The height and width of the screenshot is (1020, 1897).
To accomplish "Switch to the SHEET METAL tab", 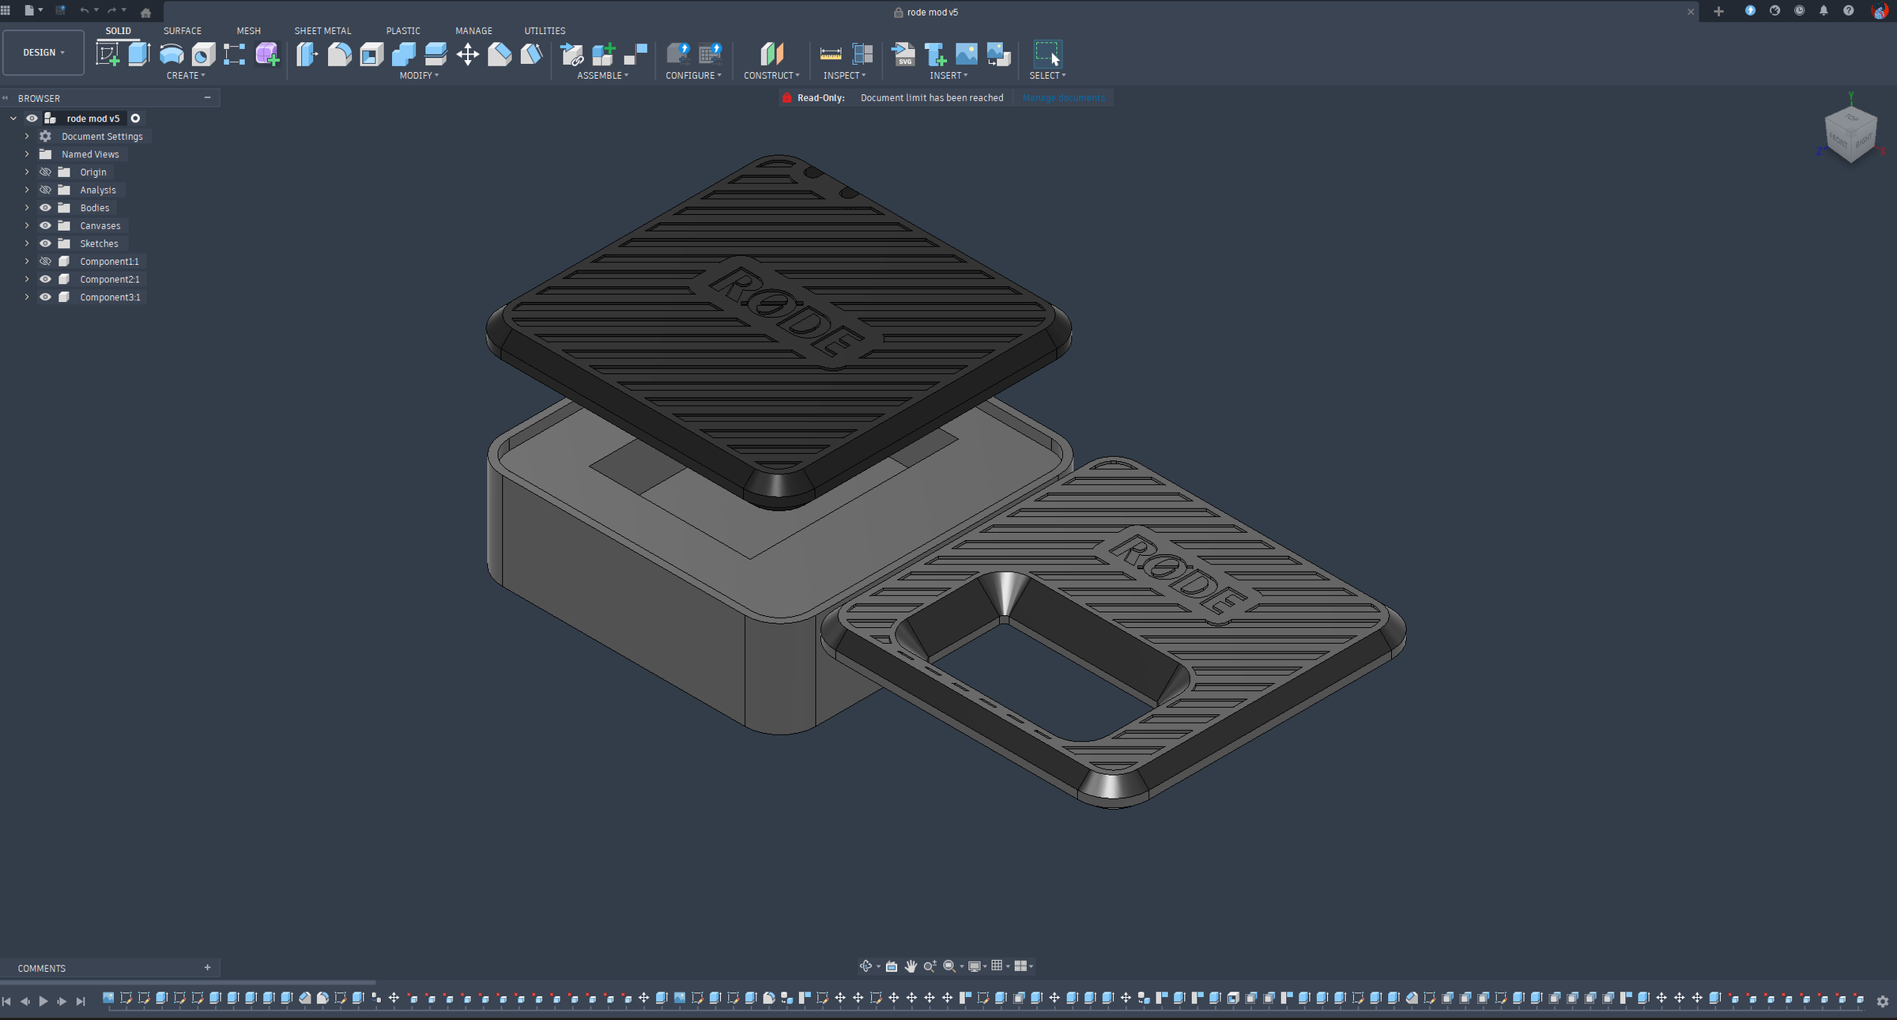I will [322, 31].
